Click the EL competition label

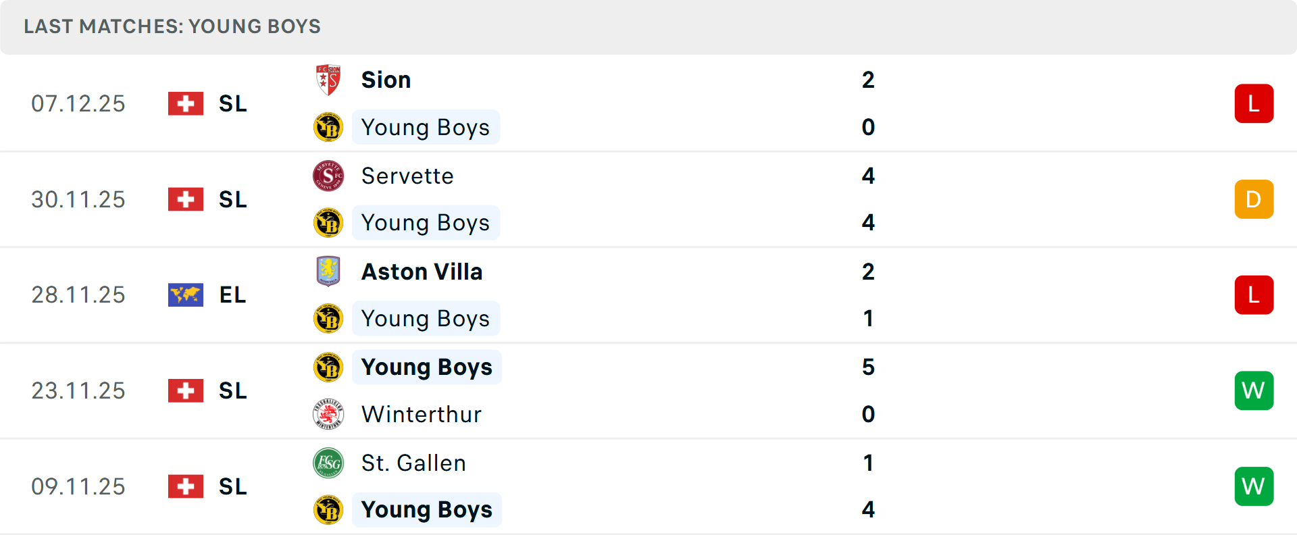pos(233,295)
